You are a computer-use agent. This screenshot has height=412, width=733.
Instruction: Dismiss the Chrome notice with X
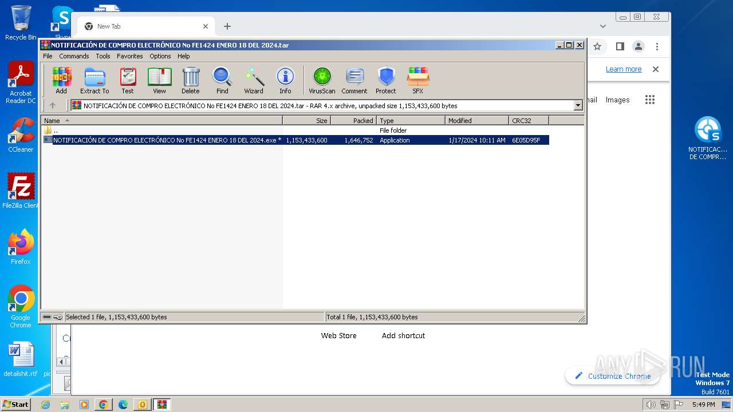coord(656,69)
